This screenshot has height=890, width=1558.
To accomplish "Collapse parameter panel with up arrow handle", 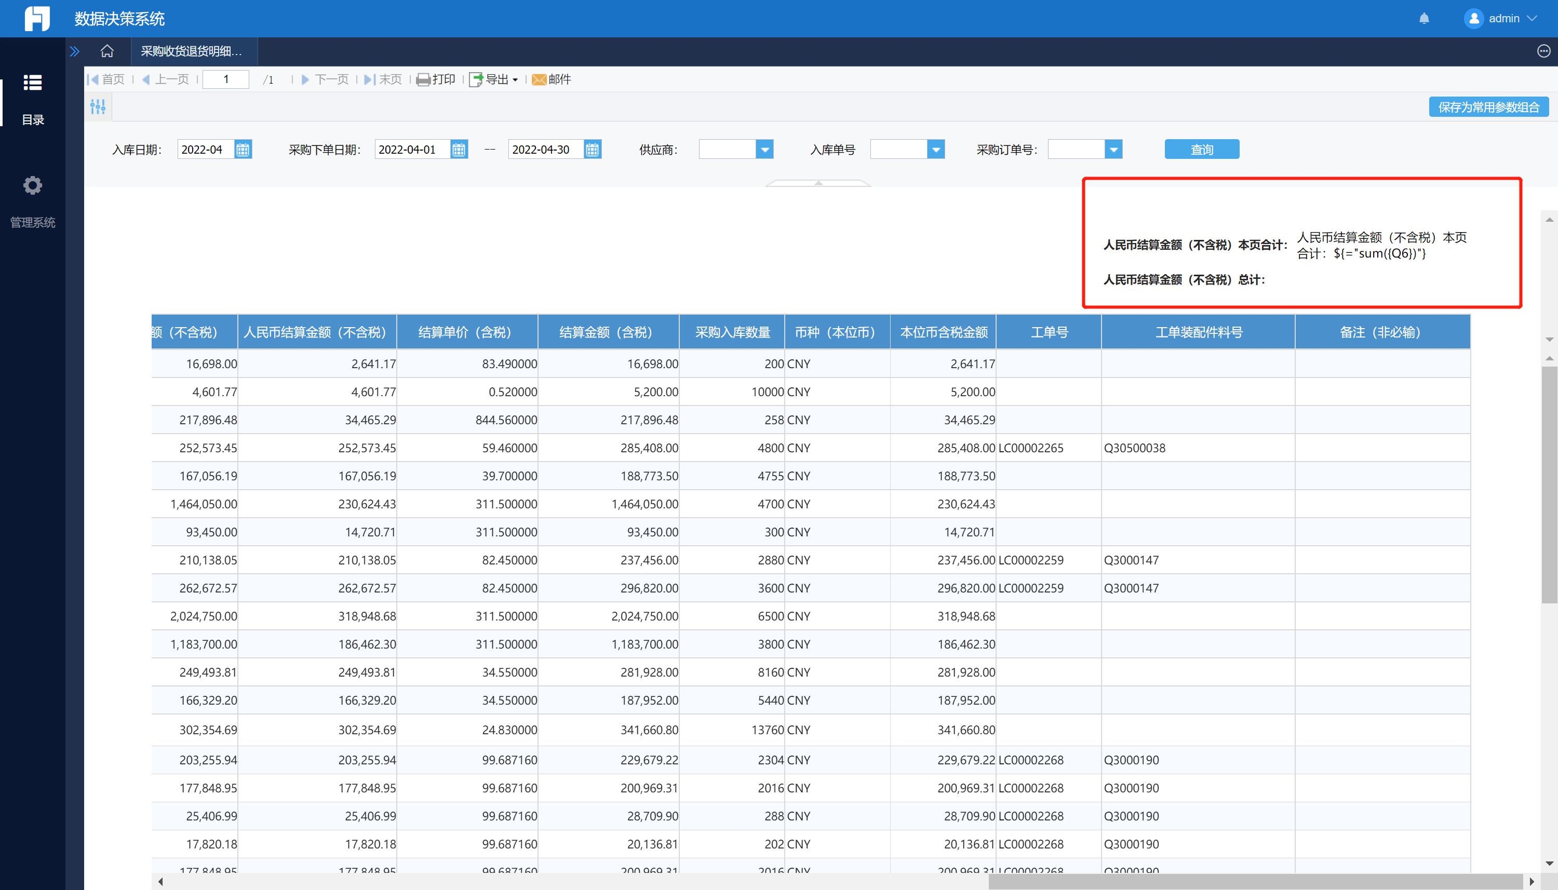I will tap(818, 183).
